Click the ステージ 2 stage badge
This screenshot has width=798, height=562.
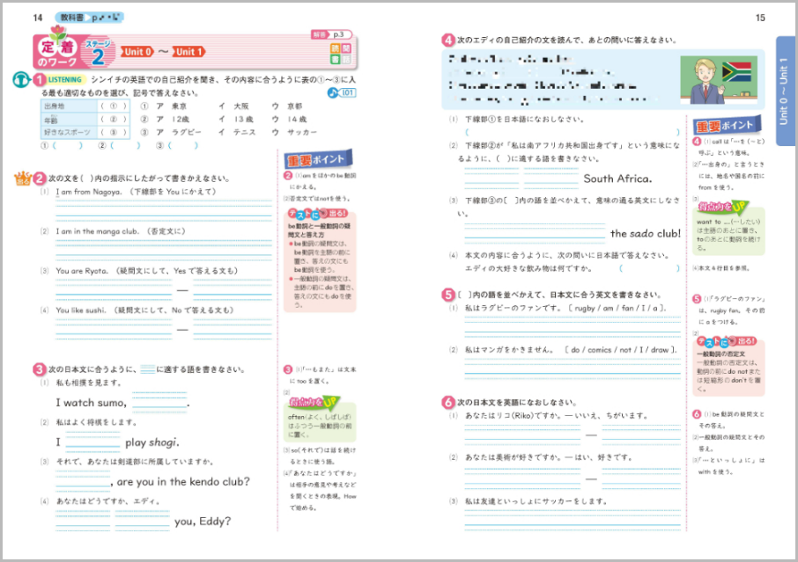[x=99, y=53]
